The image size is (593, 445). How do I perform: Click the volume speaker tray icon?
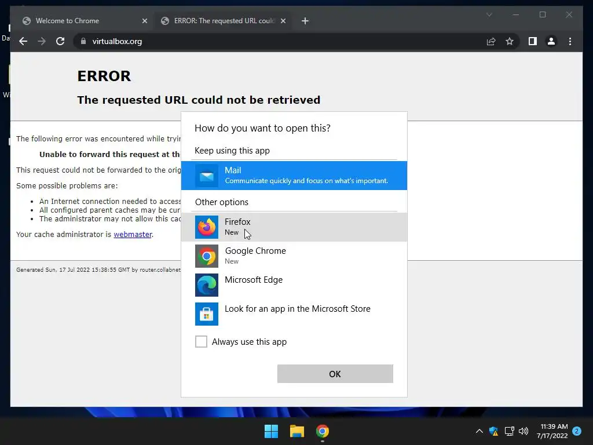coord(524,431)
